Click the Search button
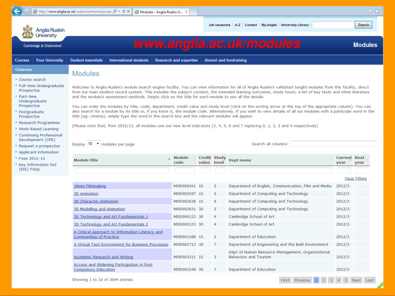This screenshot has height=296, width=395. (x=363, y=25)
